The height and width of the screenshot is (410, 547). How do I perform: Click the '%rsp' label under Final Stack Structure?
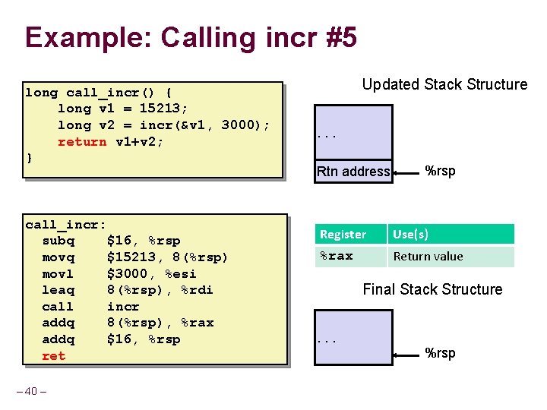(x=440, y=353)
